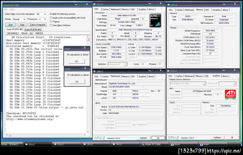The height and width of the screenshot is (155, 243).
Task: Click Validate in the CPU-Z Graphics window
Action: point(217,138)
